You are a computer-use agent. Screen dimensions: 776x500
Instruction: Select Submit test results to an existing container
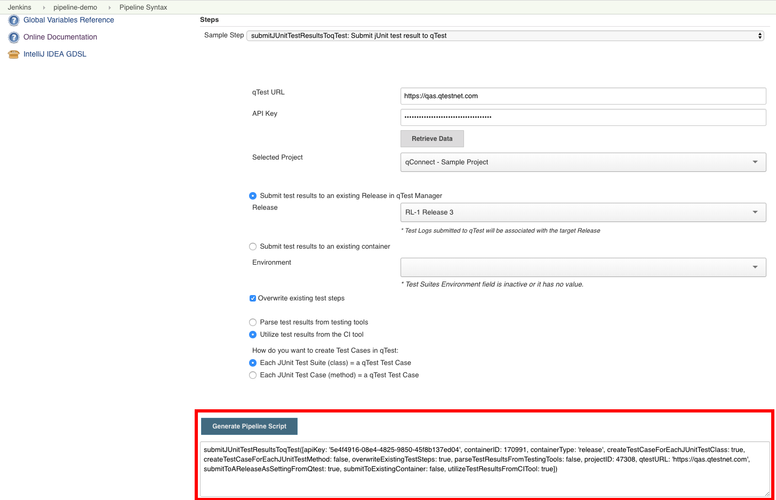(253, 247)
